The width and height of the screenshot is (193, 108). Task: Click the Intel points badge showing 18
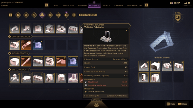coord(178,18)
